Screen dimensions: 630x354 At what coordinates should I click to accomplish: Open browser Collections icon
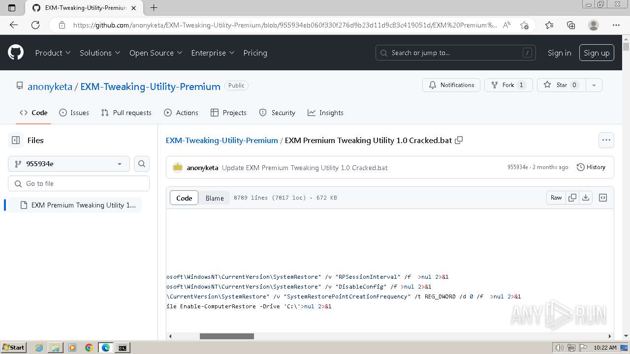(x=571, y=25)
